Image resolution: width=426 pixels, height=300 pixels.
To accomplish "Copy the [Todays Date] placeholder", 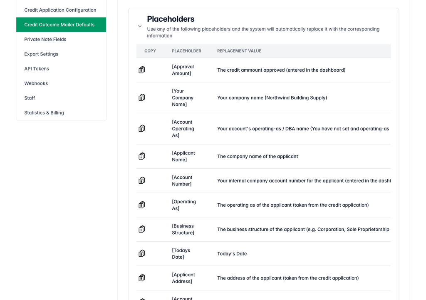I will tap(141, 253).
